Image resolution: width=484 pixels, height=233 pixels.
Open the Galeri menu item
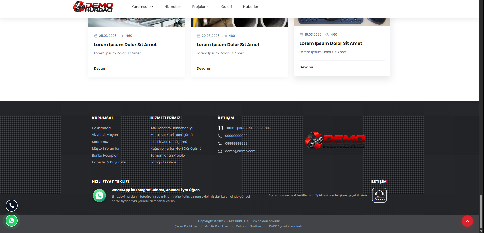coord(226,7)
